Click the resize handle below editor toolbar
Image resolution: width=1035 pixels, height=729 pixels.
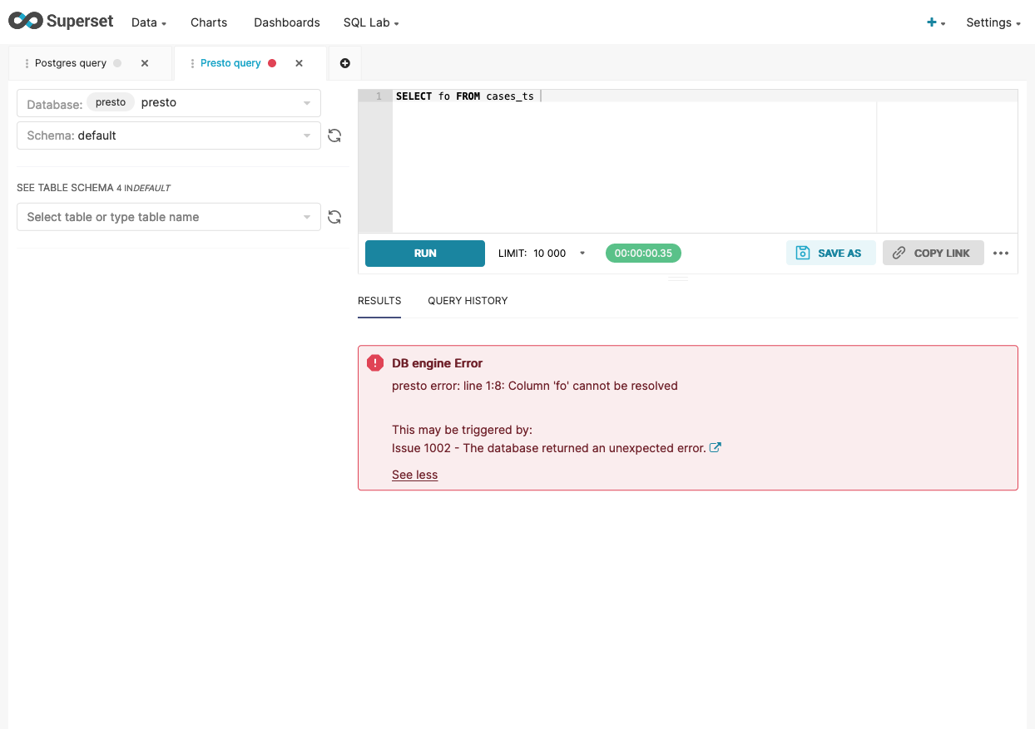pyautogui.click(x=678, y=279)
